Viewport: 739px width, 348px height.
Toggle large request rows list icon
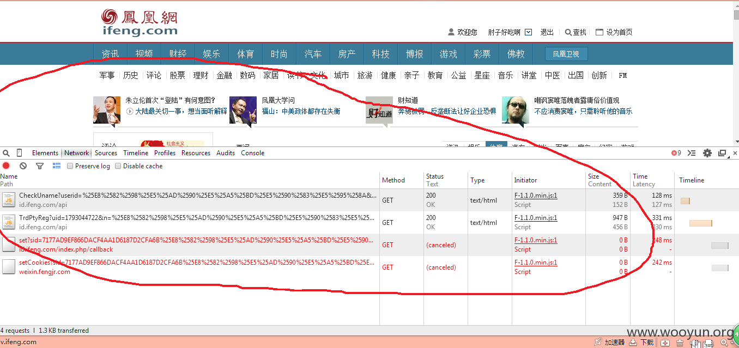point(57,166)
